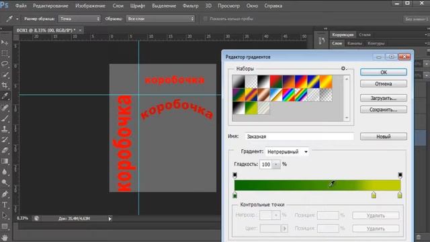Confirm gradient with OK button

pyautogui.click(x=384, y=72)
